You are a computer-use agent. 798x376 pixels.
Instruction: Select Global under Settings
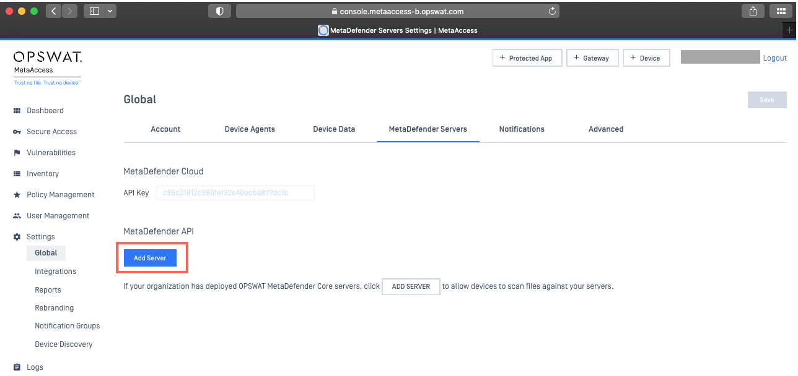pos(46,253)
